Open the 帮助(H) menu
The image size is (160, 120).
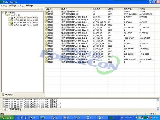coord(29,5)
